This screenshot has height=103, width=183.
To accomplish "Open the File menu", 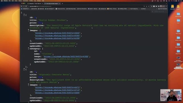I will pyautogui.click(x=10, y=1).
